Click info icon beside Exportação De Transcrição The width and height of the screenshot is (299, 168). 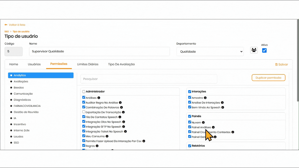pos(123,112)
